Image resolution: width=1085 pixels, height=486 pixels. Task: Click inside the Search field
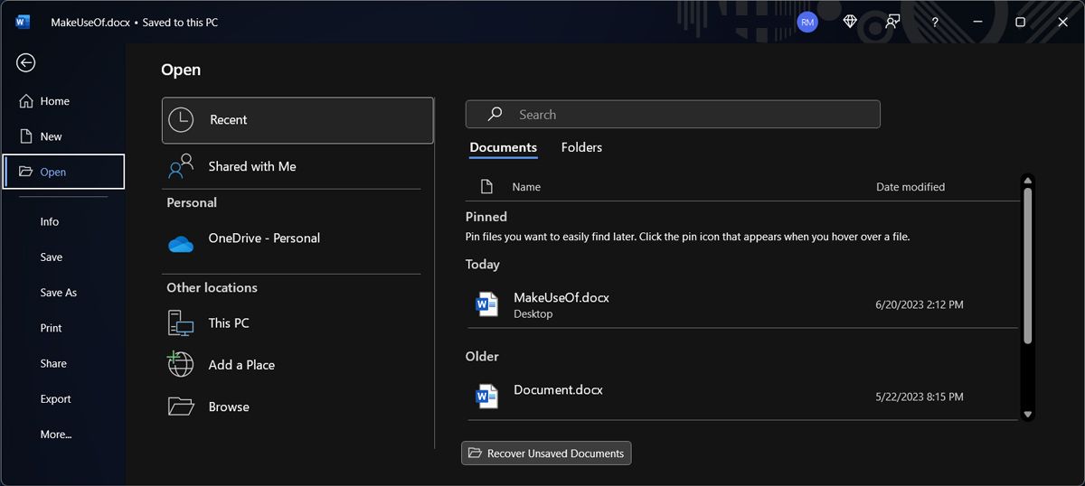673,115
